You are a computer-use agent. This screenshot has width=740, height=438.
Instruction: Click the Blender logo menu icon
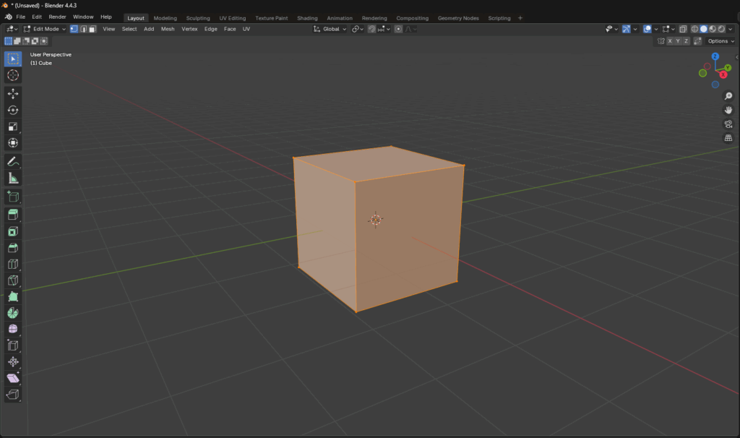8,17
